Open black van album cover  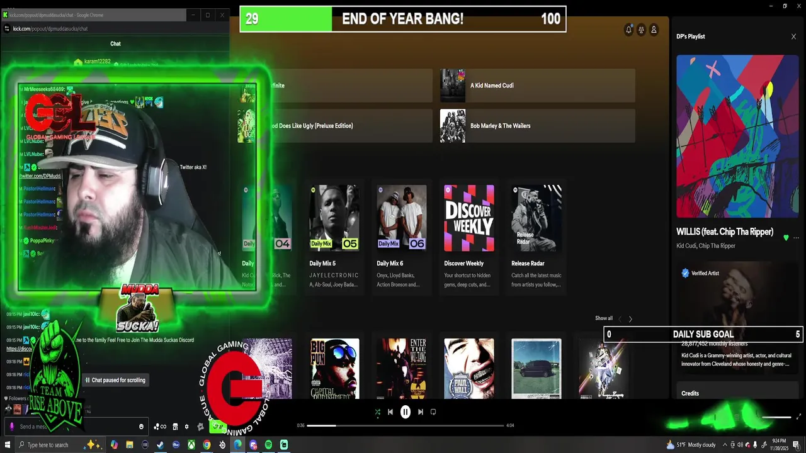click(x=536, y=369)
